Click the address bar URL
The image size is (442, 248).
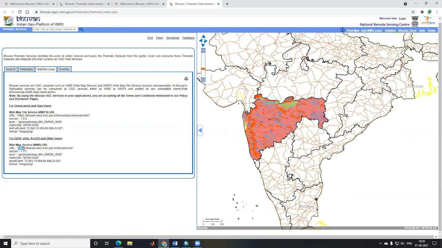79,12
